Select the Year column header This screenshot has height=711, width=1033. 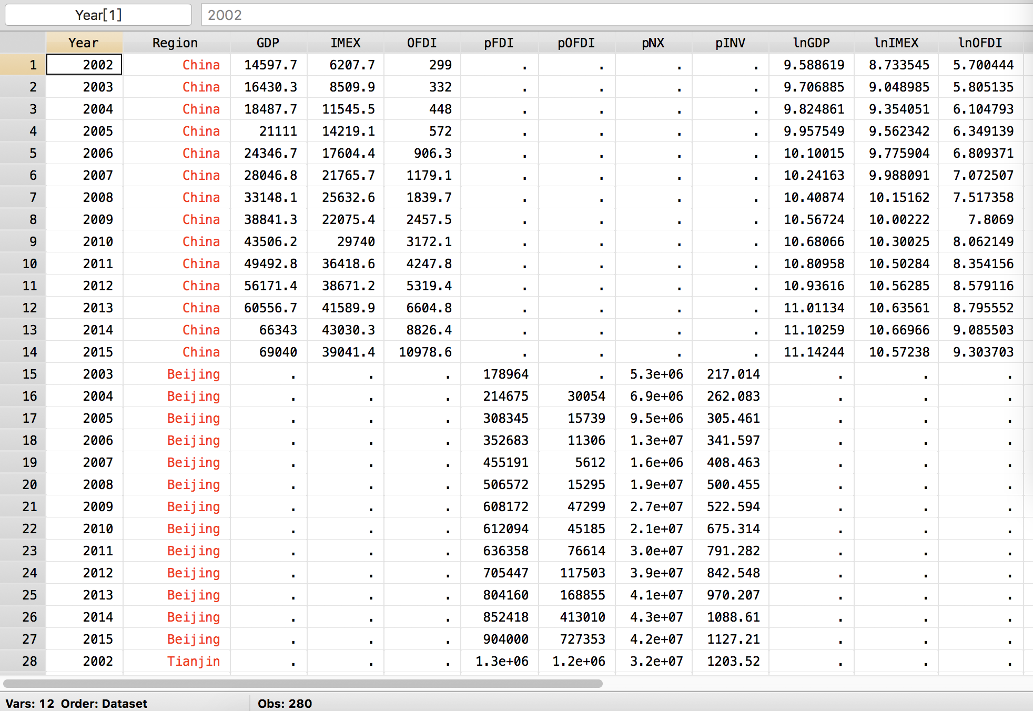click(84, 43)
